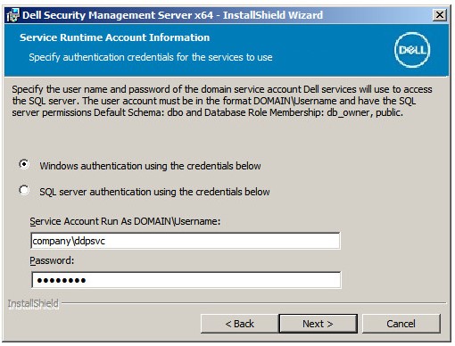The width and height of the screenshot is (455, 346).
Task: Click the InstallShield branding label
Action: tap(33, 303)
